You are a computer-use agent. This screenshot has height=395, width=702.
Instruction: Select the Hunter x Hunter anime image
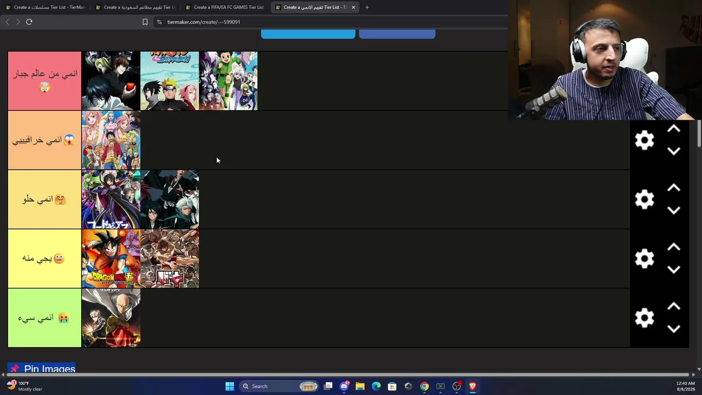[228, 81]
